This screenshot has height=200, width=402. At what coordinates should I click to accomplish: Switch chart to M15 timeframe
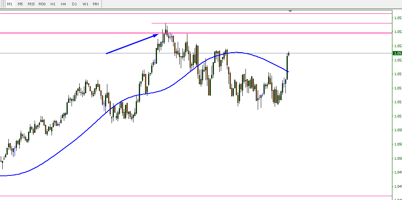31,4
